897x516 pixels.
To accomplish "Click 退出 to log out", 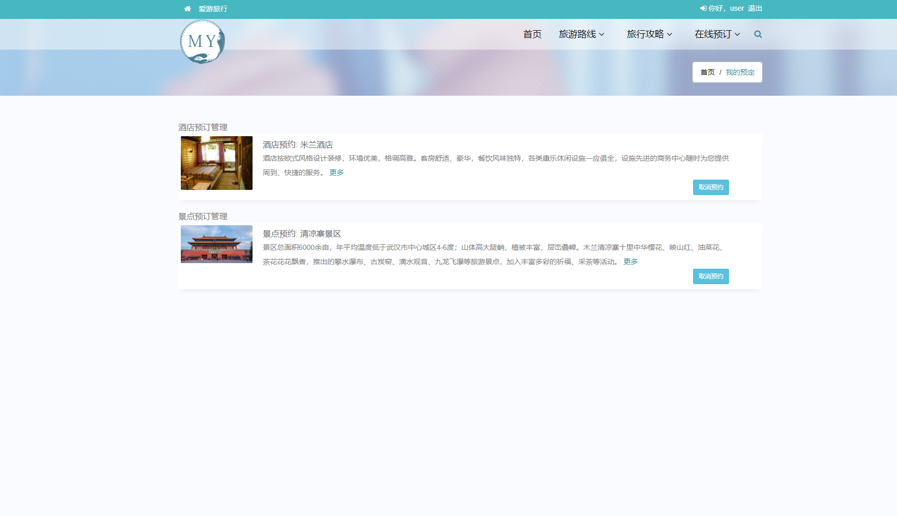I will click(x=755, y=8).
